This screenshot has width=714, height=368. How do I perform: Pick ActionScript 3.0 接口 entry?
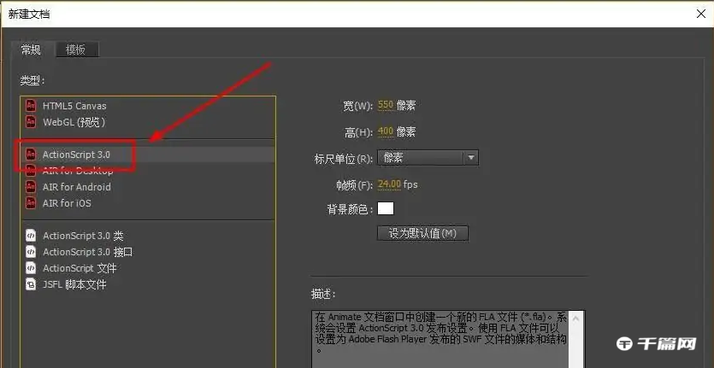[x=148, y=252]
